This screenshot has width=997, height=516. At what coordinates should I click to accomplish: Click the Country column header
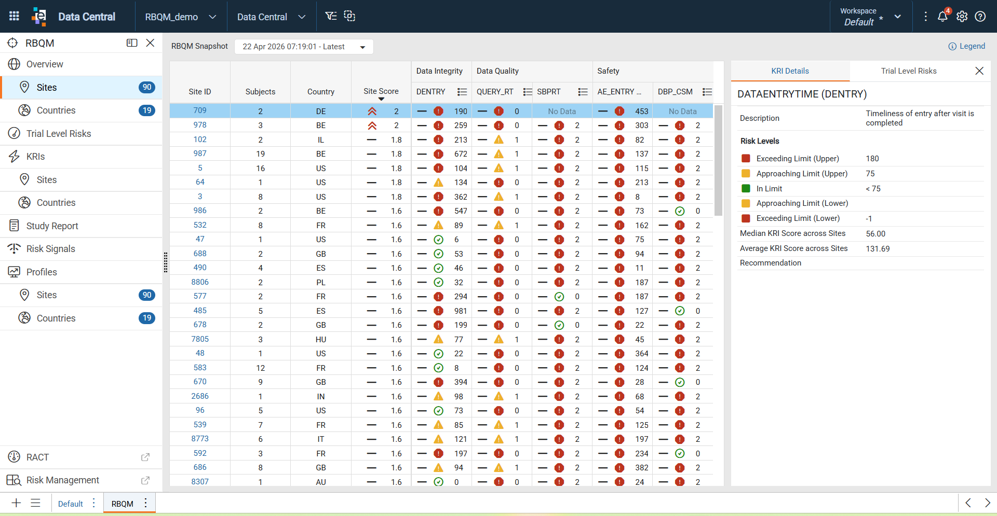pos(321,92)
